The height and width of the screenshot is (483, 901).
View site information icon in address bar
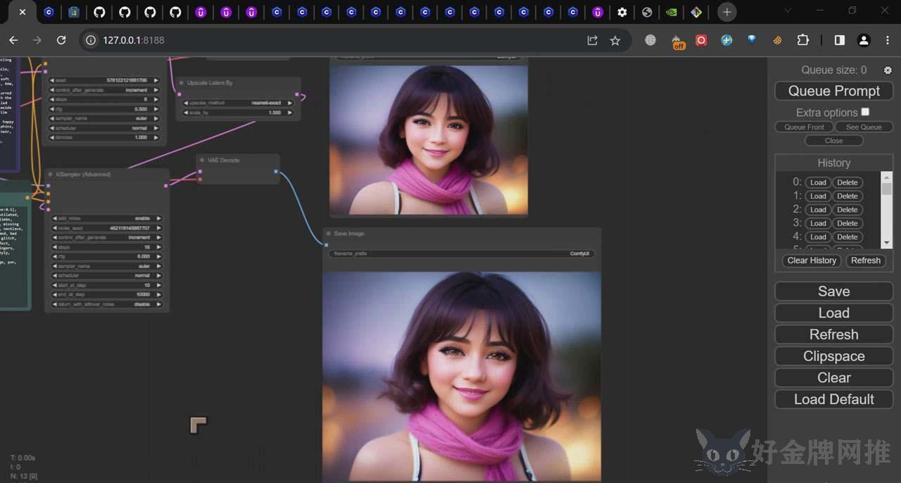[90, 40]
